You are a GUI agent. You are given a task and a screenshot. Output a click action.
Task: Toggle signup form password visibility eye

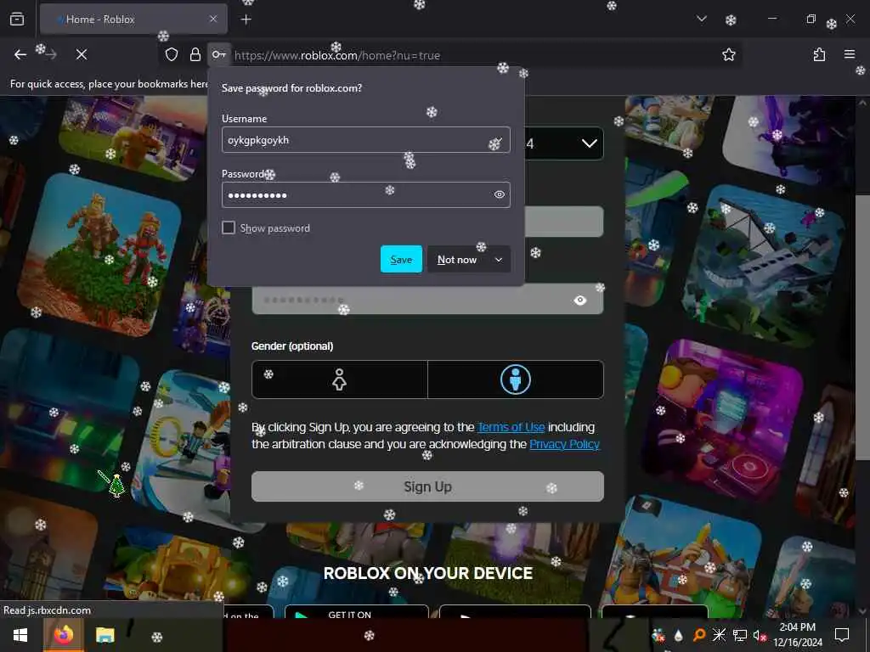coord(579,300)
